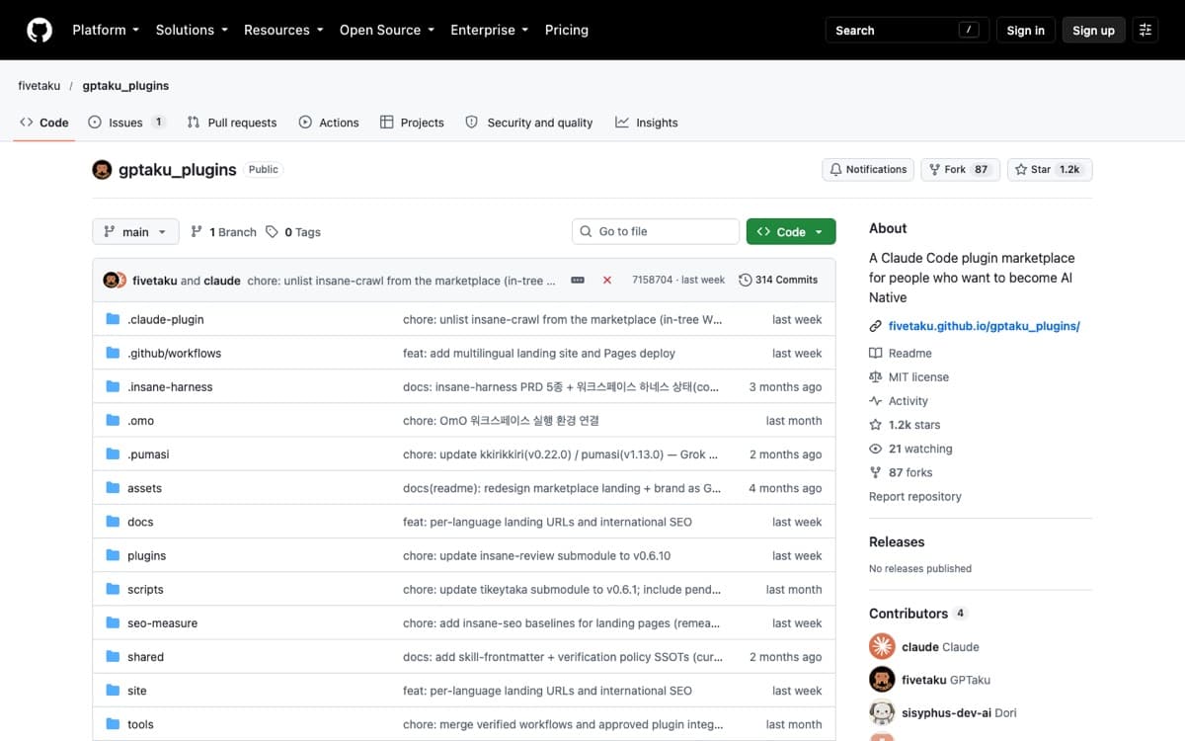Star the gptaku_plugins repository
The width and height of the screenshot is (1185, 741).
tap(1050, 170)
